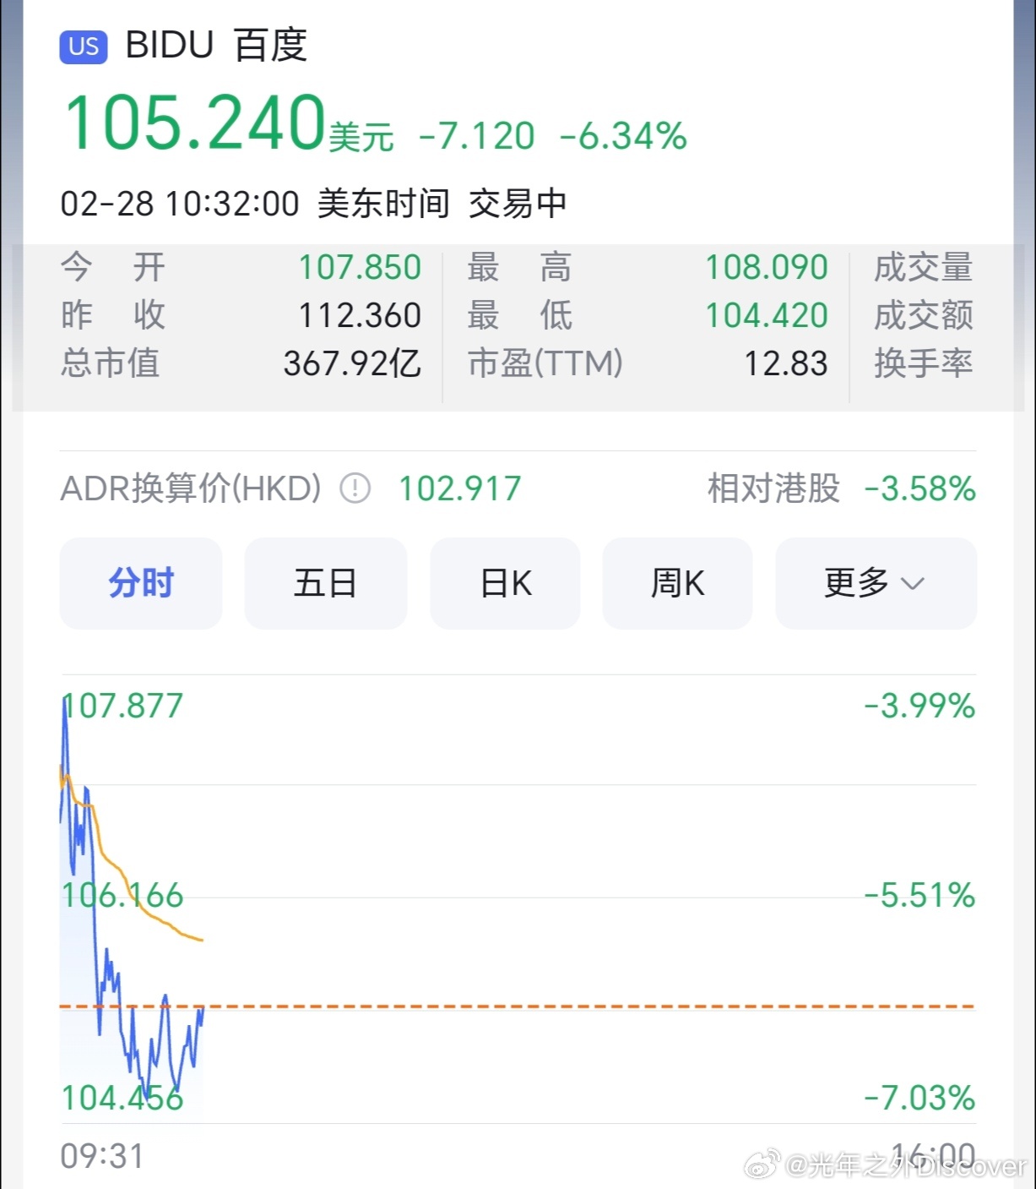Tap the 昨收 previous close label
The width and height of the screenshot is (1036, 1189).
(112, 316)
